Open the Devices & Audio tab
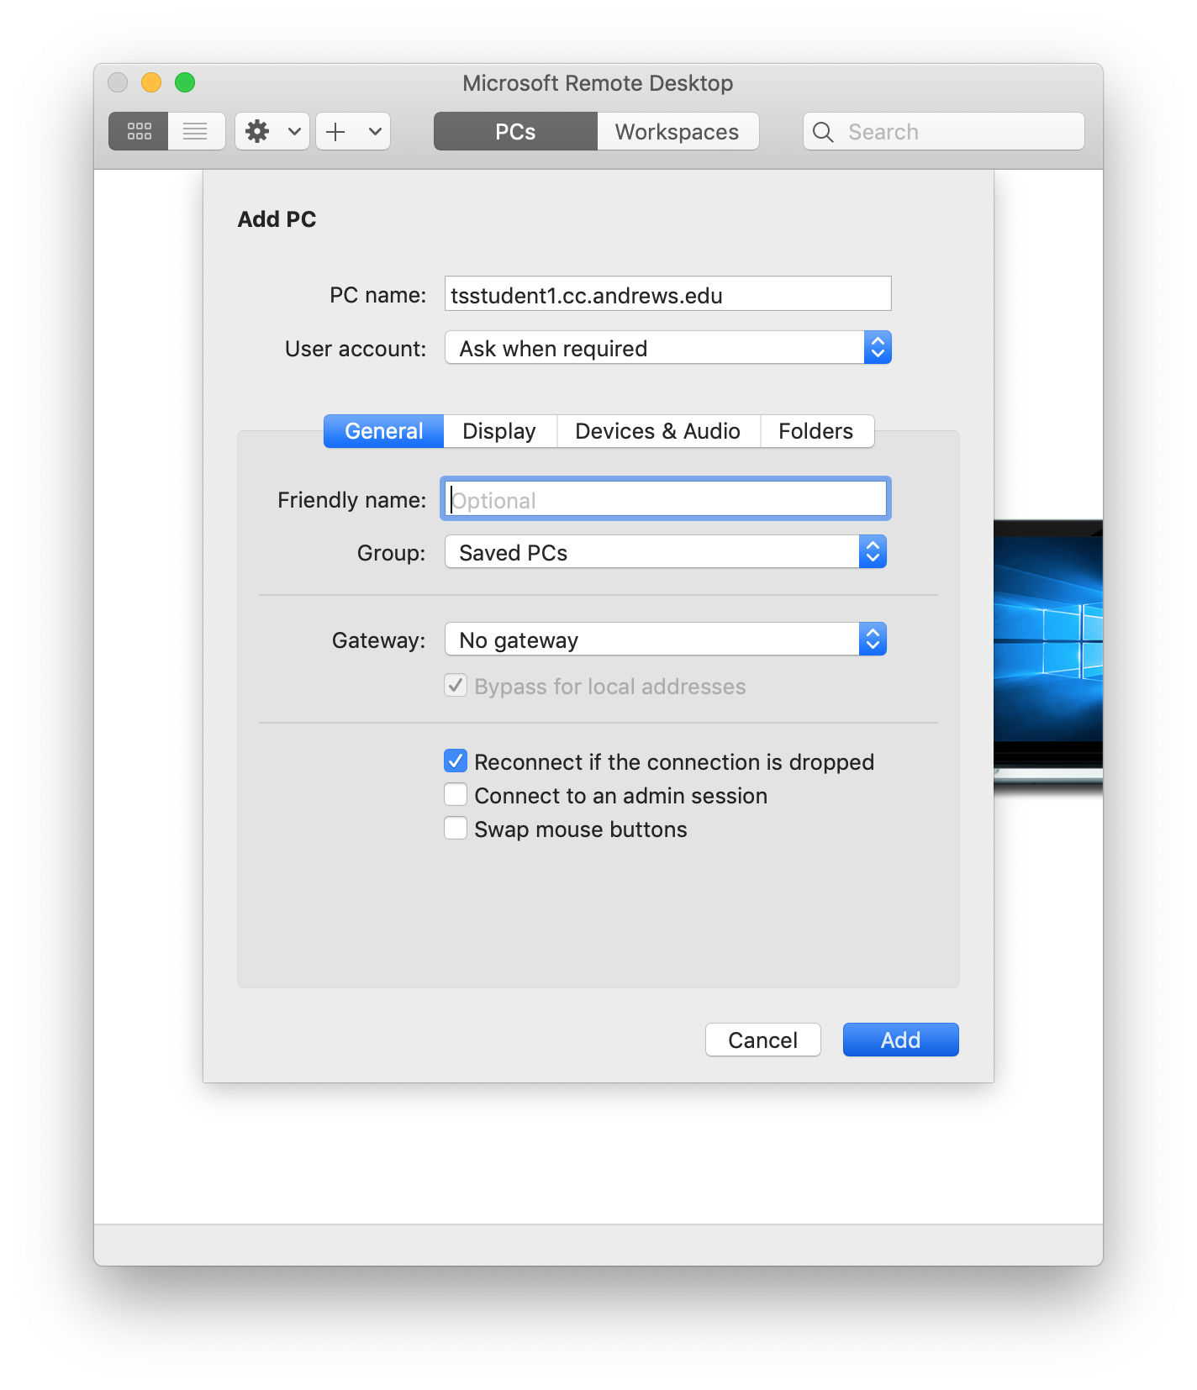The width and height of the screenshot is (1197, 1390). [x=658, y=431]
